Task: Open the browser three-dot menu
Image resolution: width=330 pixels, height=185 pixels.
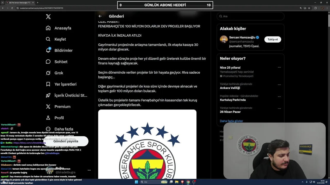Action: (327, 8)
